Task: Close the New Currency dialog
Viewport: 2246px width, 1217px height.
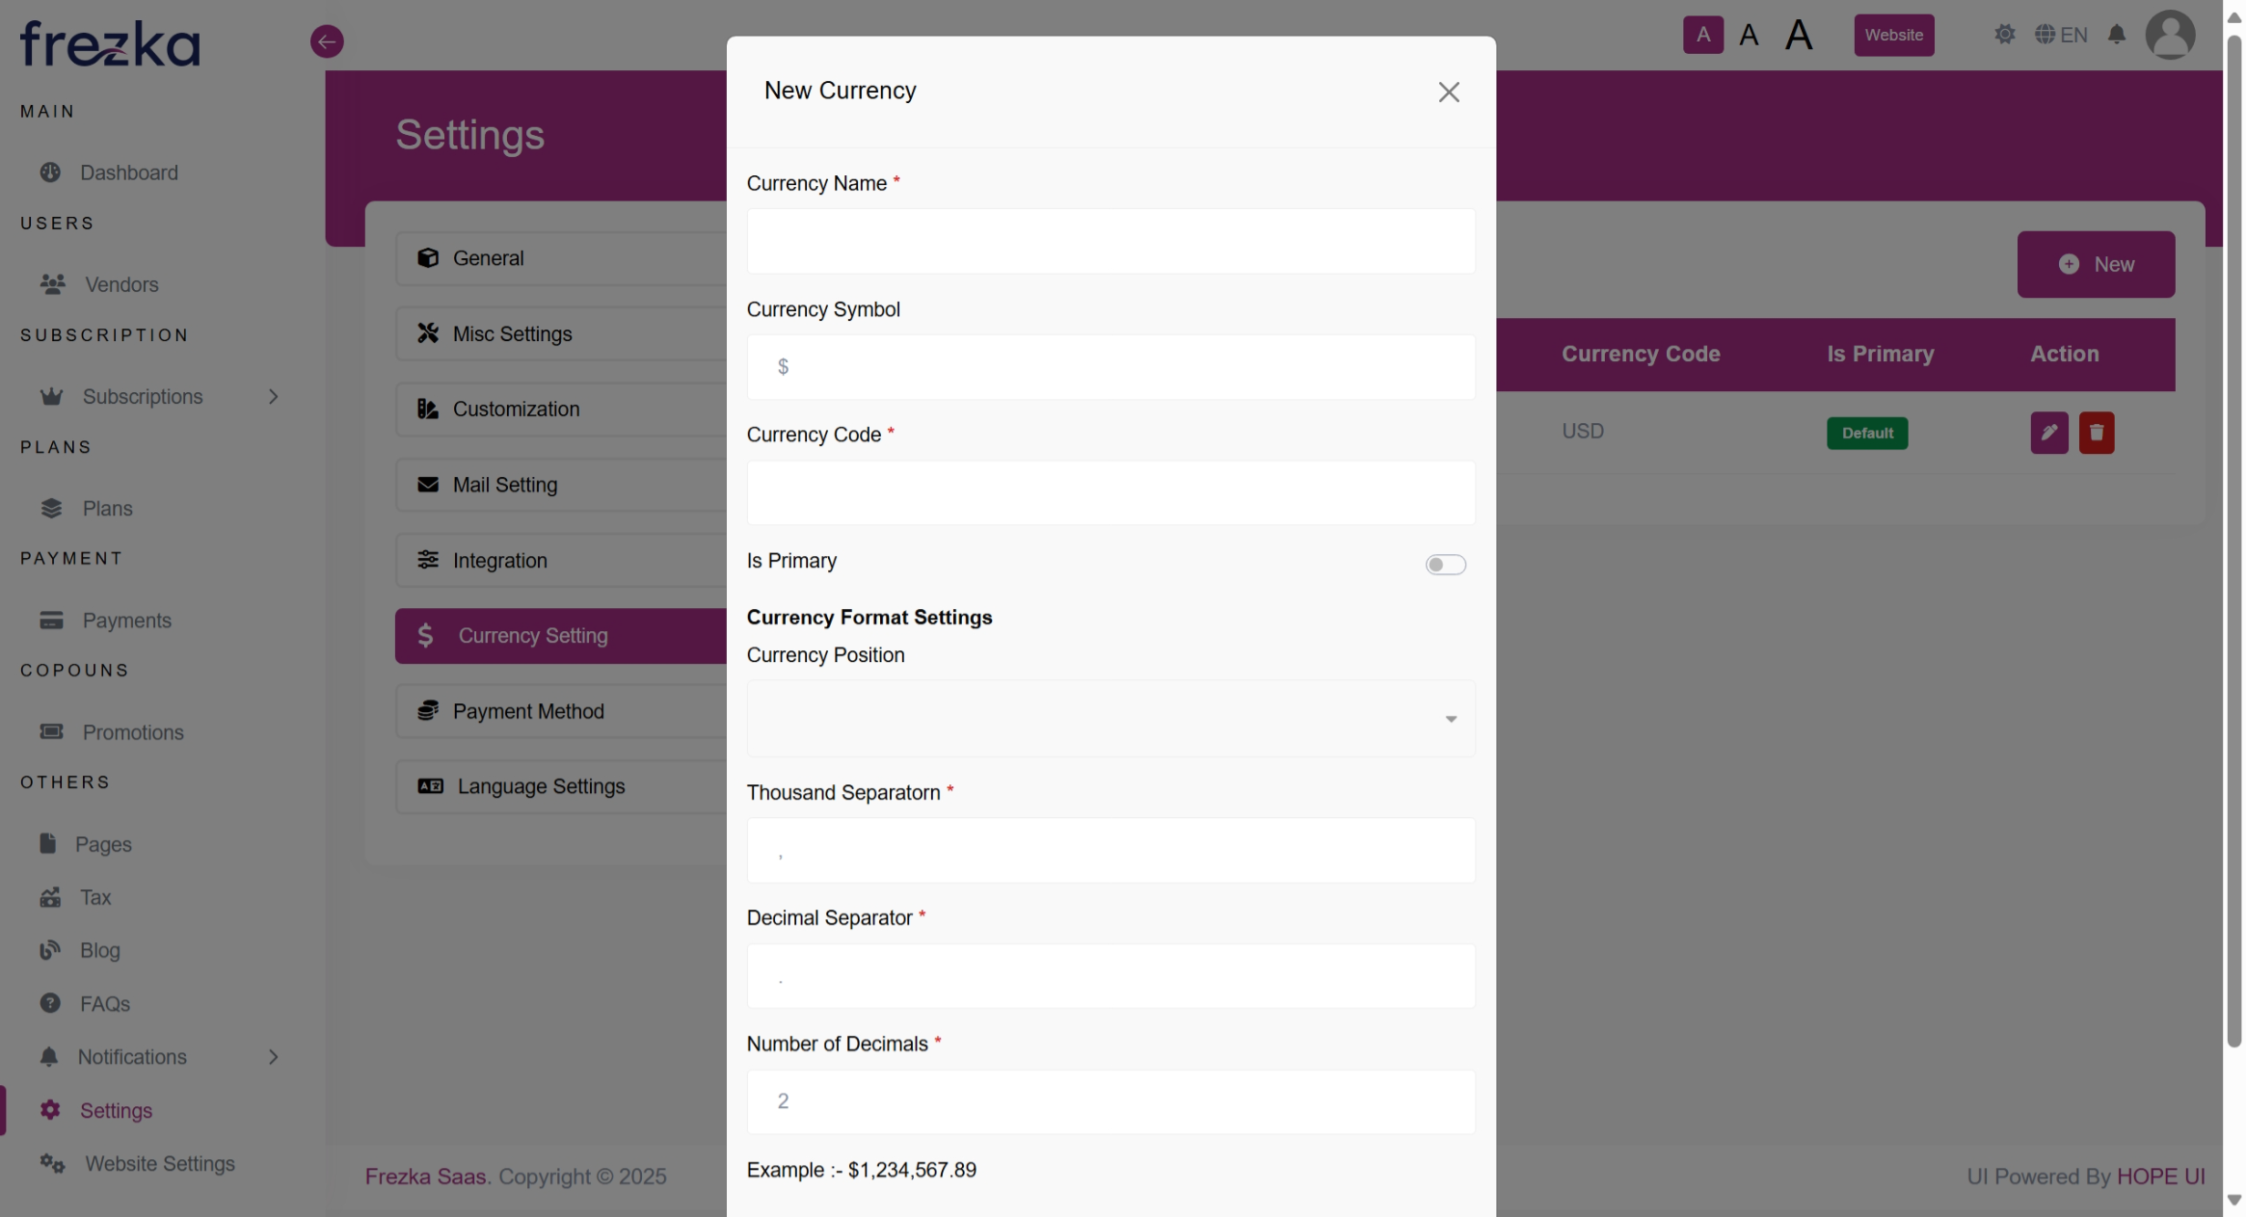Action: 1448,93
